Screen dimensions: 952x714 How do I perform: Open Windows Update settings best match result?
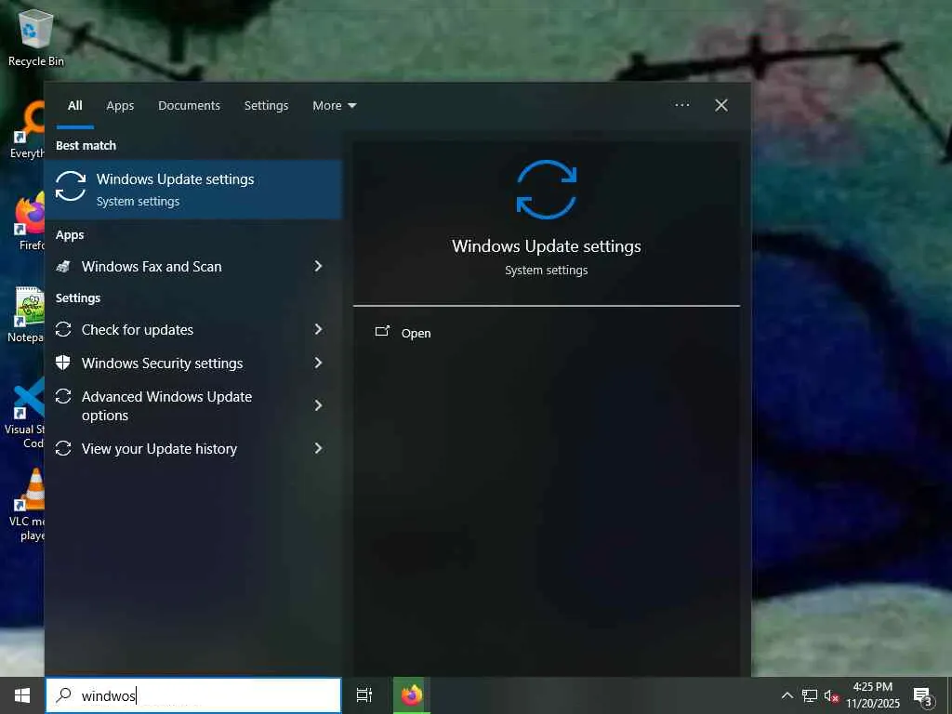(x=193, y=190)
